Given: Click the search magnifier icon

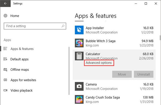Looking at the screenshot, I should pyautogui.click(x=63, y=26).
